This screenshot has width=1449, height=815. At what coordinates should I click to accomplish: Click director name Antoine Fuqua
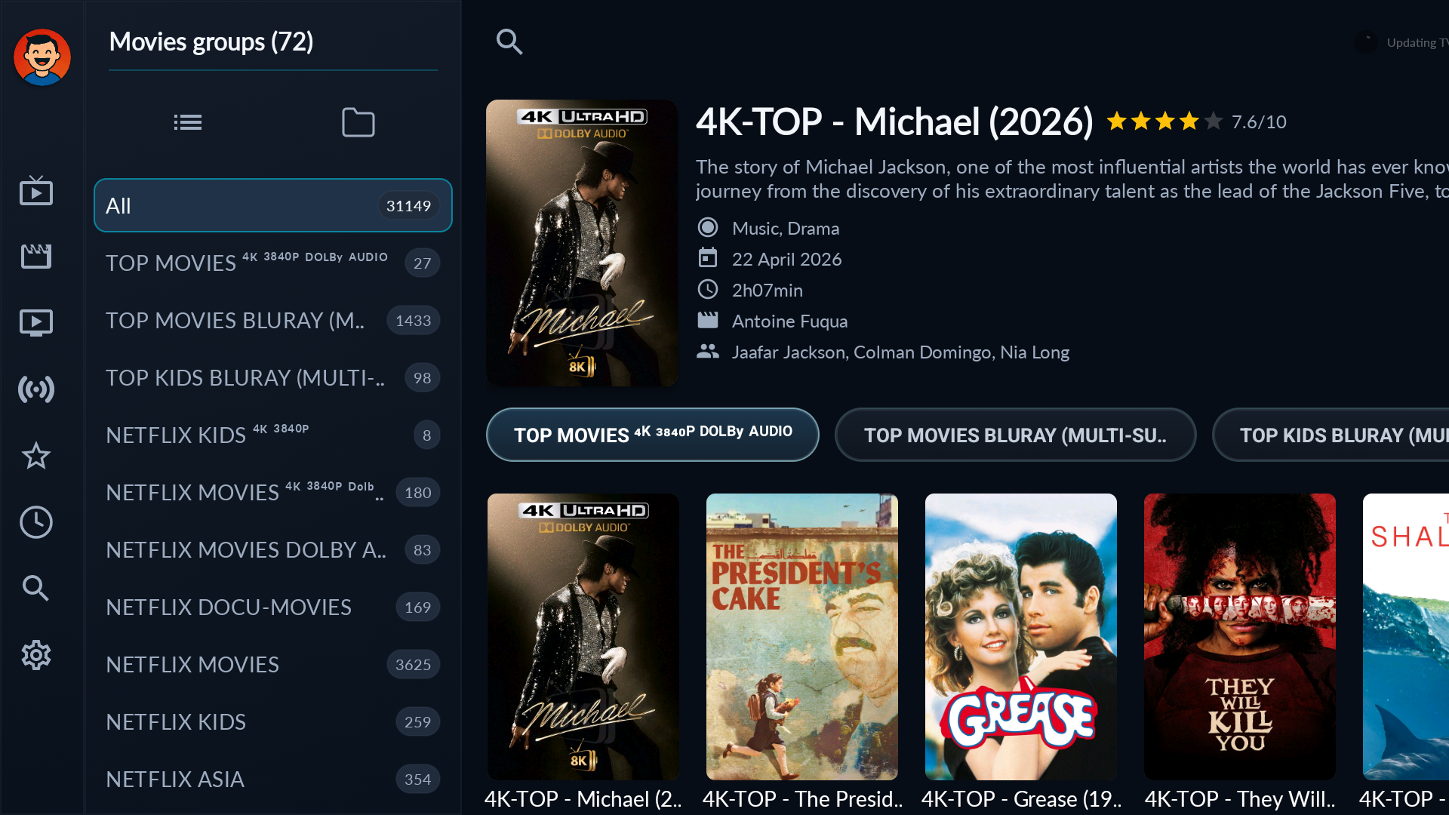(790, 321)
